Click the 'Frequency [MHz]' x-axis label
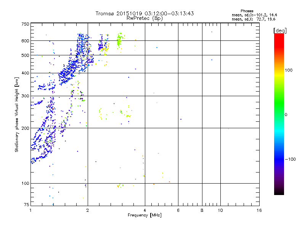 click(144, 215)
